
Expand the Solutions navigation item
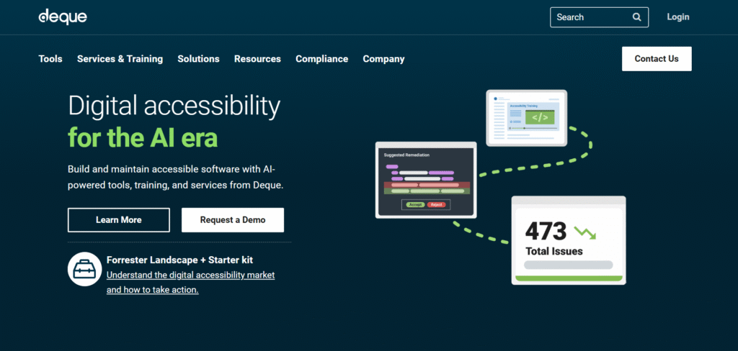(x=198, y=59)
